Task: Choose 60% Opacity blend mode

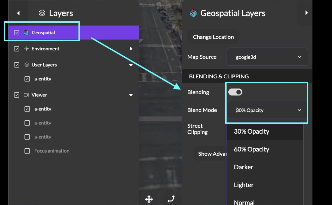Action: [251, 149]
